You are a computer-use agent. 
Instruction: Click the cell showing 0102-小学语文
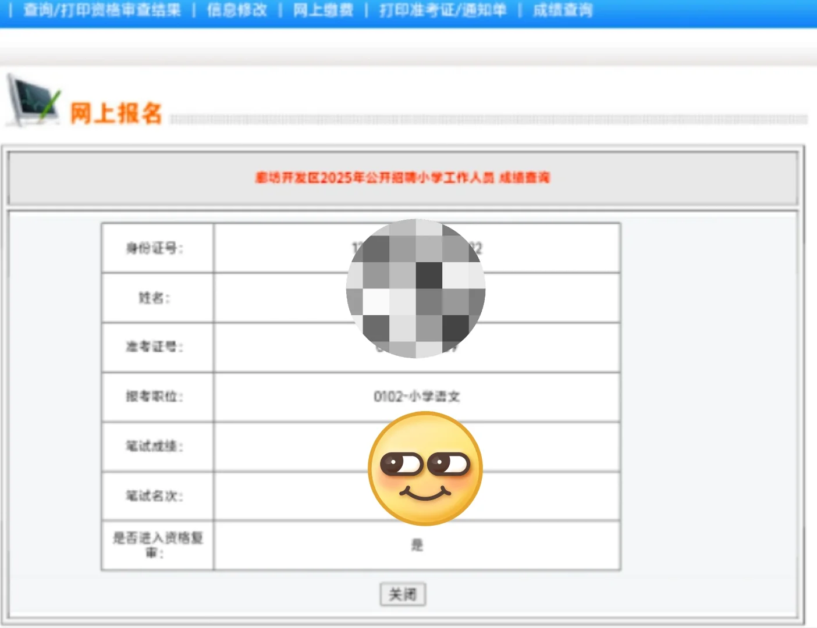pyautogui.click(x=417, y=396)
